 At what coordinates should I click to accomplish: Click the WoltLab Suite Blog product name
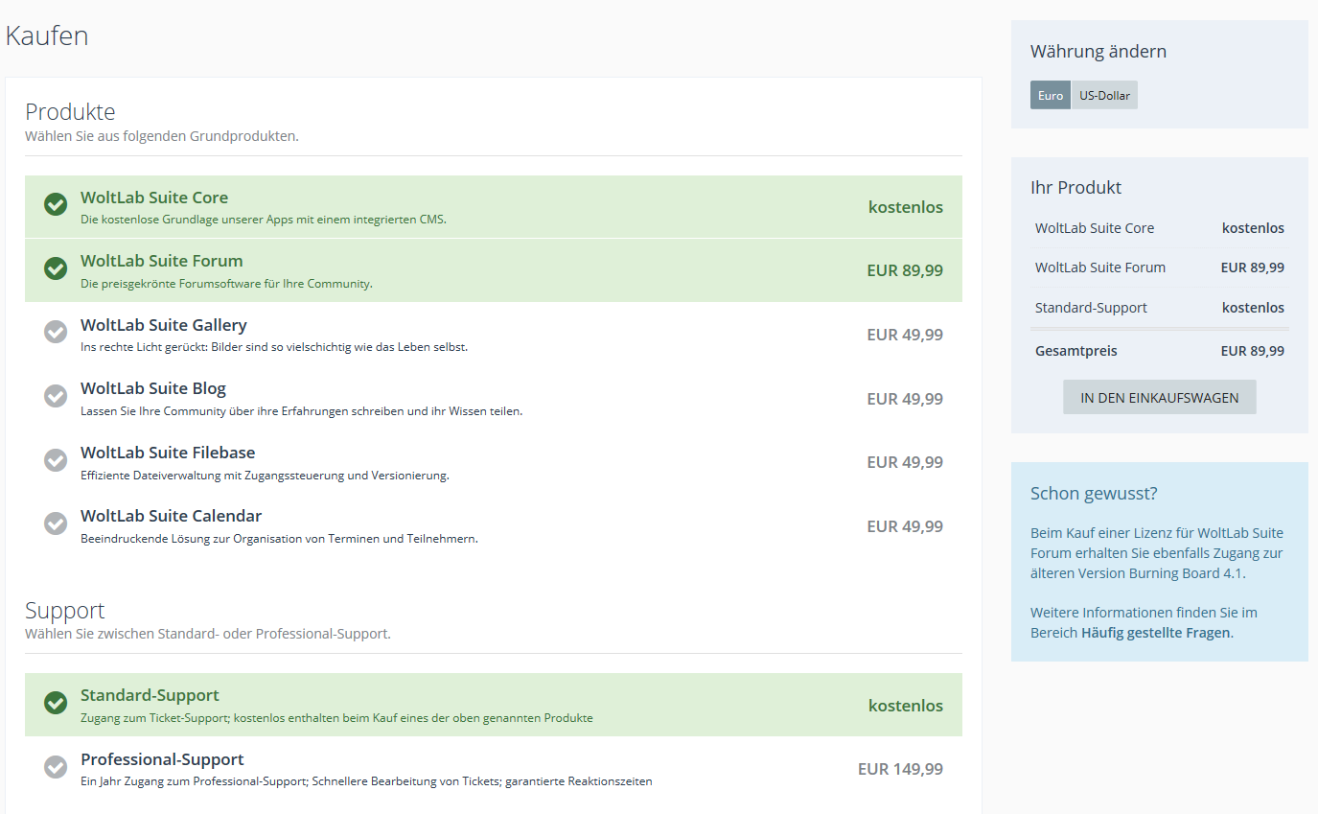pyautogui.click(x=153, y=388)
